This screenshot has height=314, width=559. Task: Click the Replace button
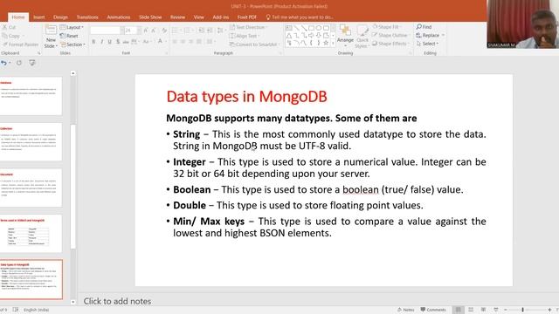[431, 35]
